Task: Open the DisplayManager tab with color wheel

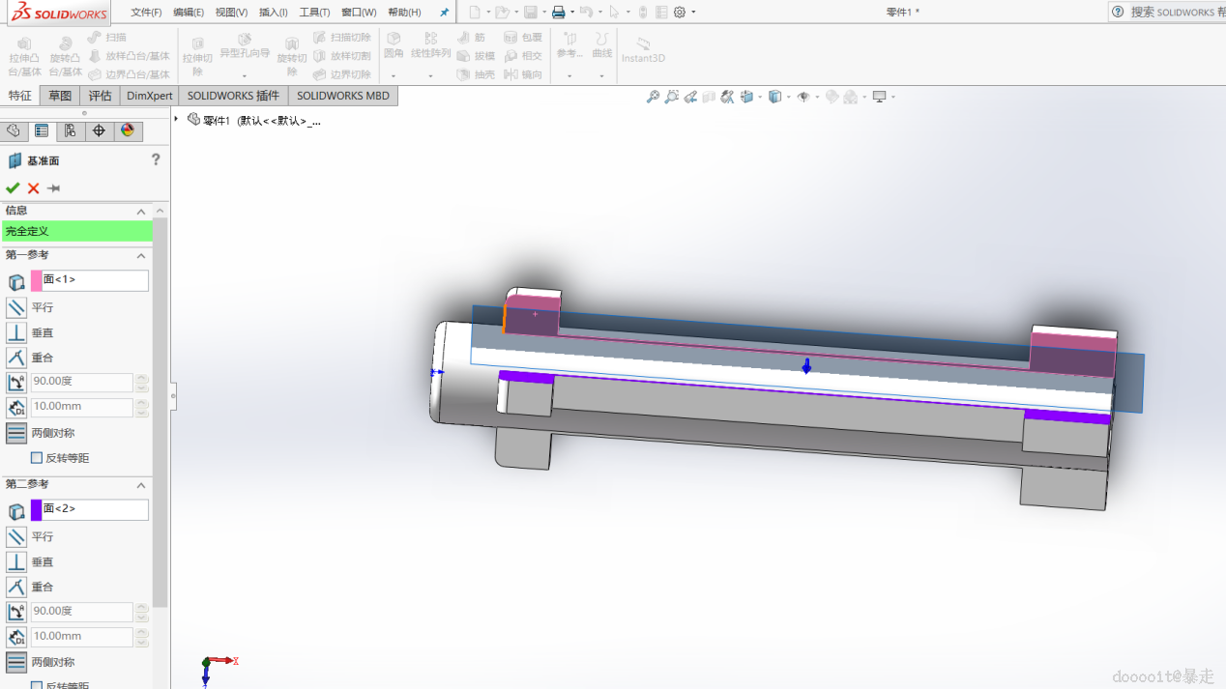Action: [x=127, y=131]
